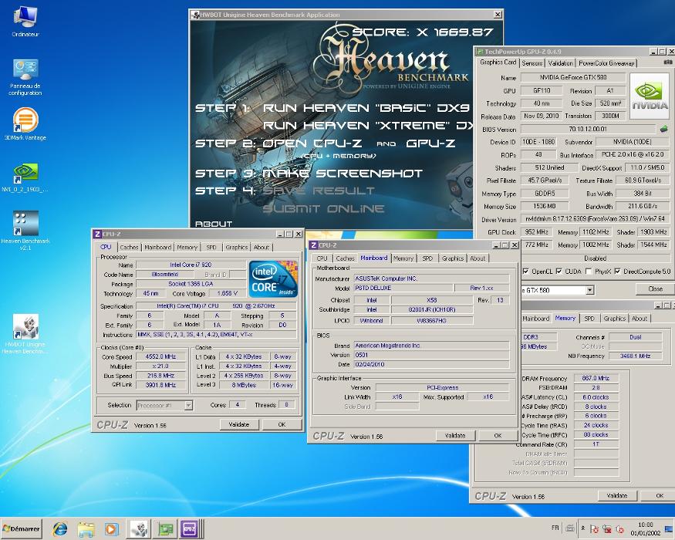Open Graphics tab in the P6TD DELUXE CPU-Z window
Viewport: 675px width, 540px height.
click(x=452, y=258)
